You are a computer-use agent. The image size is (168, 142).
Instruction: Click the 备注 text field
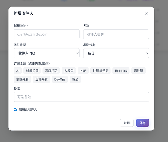(81, 97)
